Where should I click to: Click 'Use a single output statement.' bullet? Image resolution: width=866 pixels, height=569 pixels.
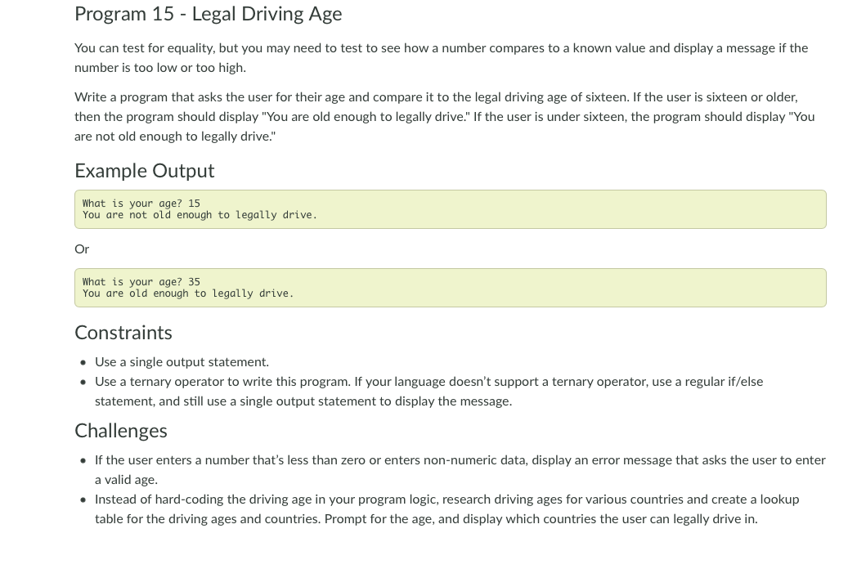coord(182,362)
